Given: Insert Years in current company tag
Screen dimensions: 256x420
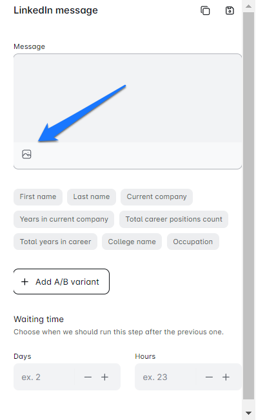Looking at the screenshot, I should pyautogui.click(x=64, y=220).
